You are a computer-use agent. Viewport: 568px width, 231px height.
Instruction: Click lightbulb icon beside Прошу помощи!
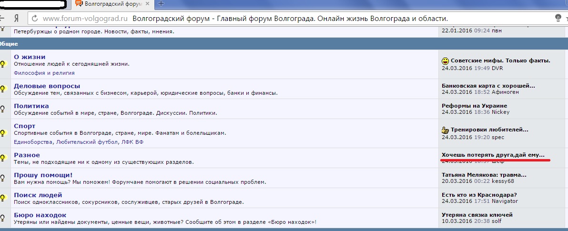coord(3,178)
